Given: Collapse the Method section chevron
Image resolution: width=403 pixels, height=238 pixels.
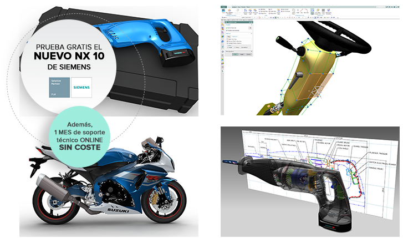Looking at the screenshot, I should pyautogui.click(x=251, y=33).
